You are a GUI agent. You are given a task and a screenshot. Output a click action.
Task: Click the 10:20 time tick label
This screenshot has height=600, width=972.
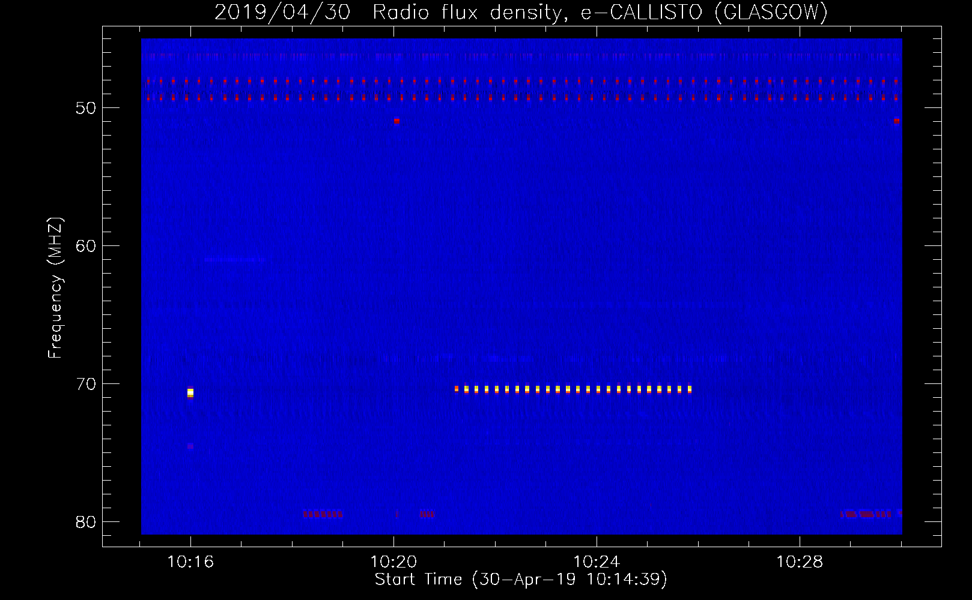pos(393,562)
